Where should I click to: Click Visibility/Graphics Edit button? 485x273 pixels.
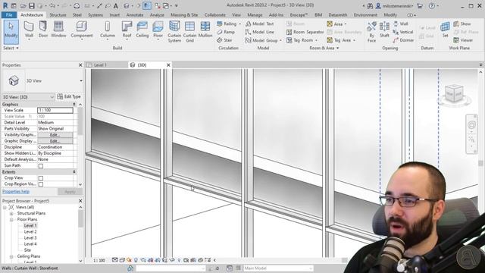(55, 135)
